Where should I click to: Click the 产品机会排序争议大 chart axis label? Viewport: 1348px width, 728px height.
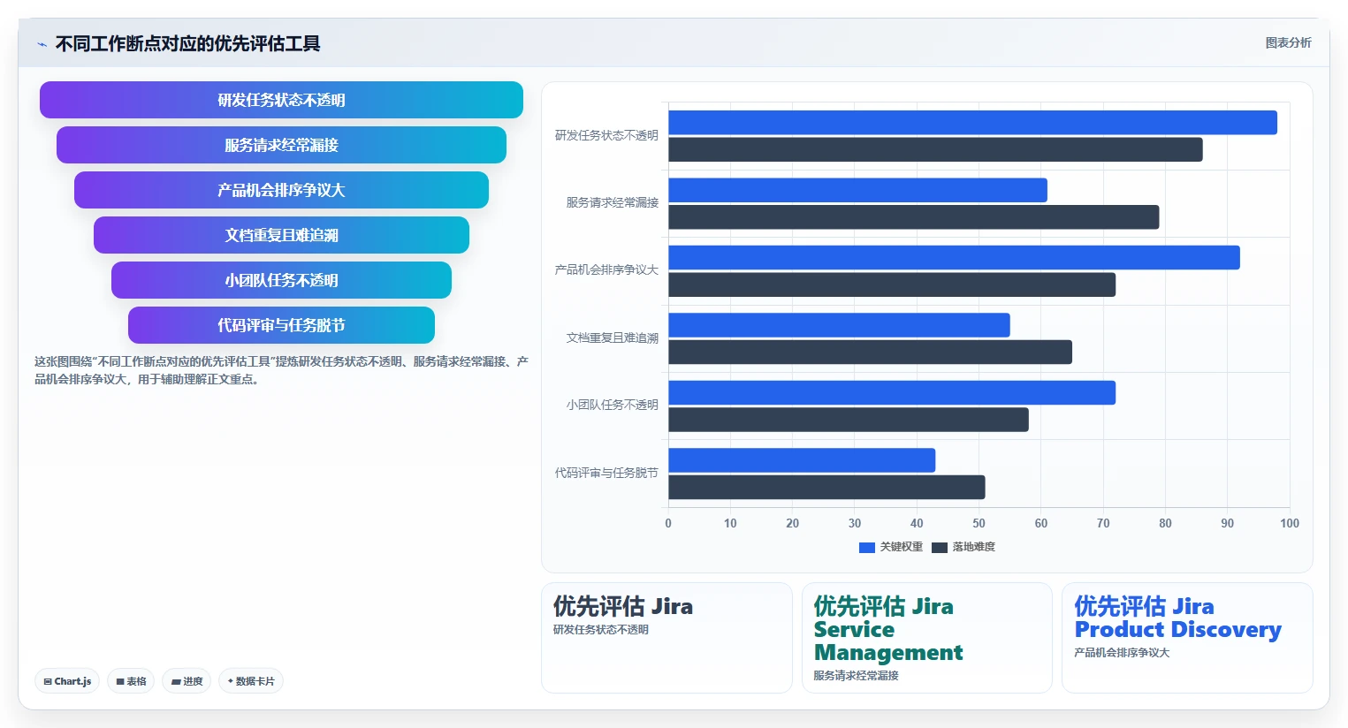pos(606,269)
